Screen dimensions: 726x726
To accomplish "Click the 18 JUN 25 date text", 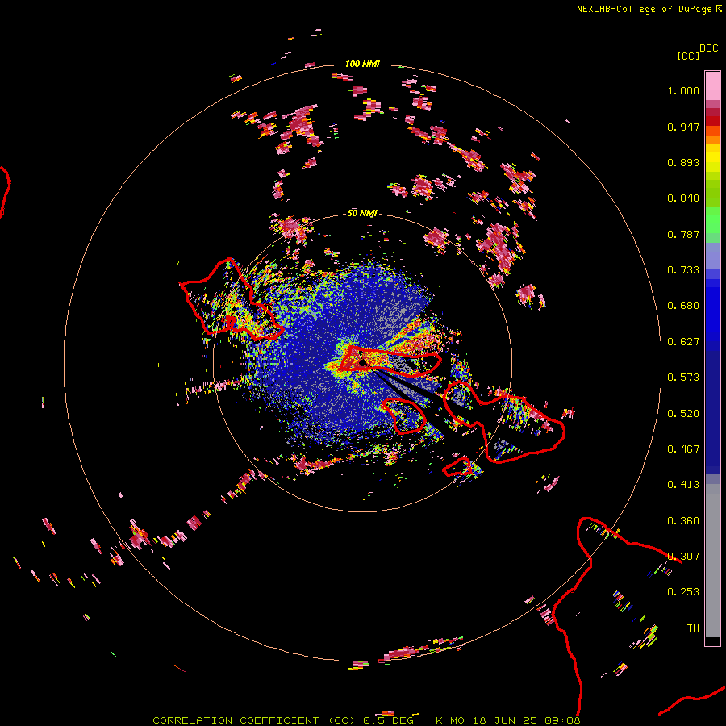I will 505,720.
